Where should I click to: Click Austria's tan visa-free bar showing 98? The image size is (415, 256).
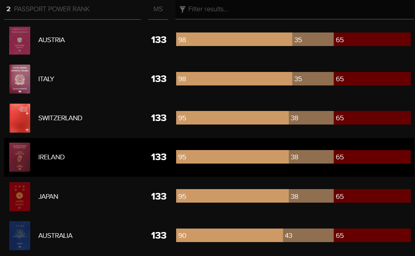coord(234,39)
